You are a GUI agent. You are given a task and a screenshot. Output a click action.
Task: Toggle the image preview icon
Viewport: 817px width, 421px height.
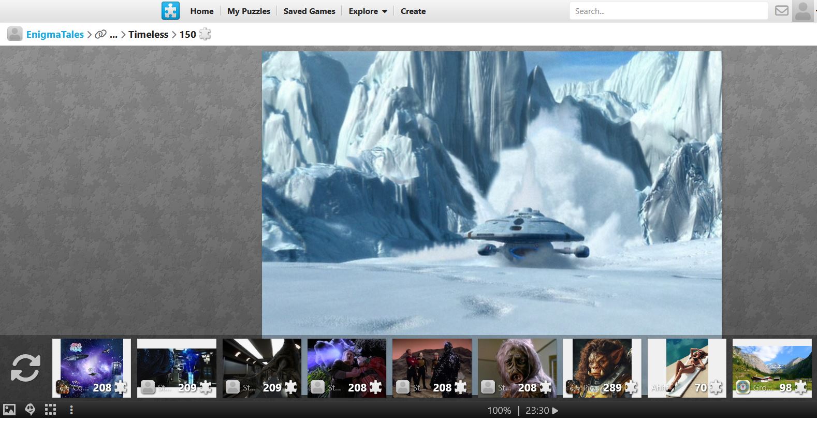[9, 410]
